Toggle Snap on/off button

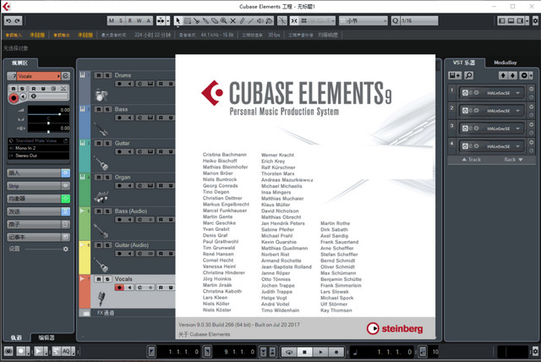(x=294, y=21)
